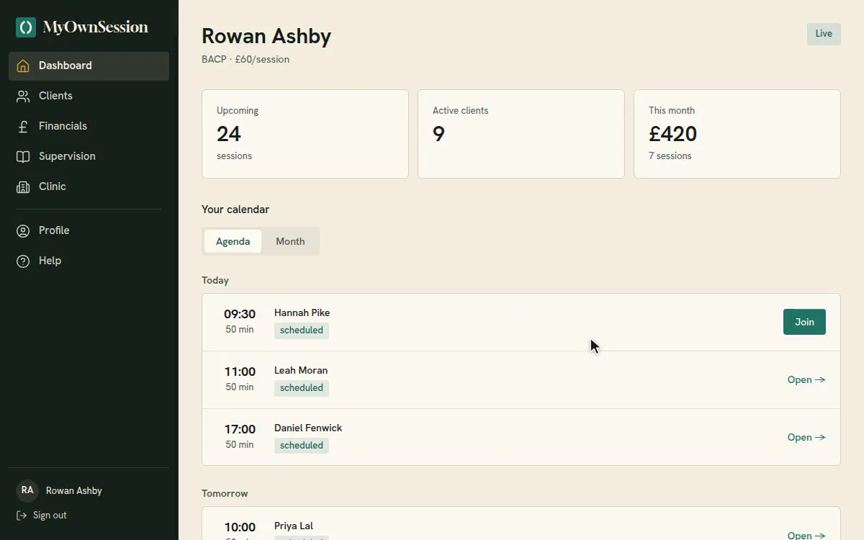Viewport: 864px width, 540px height.
Task: Open the Financials section
Action: tap(89, 126)
